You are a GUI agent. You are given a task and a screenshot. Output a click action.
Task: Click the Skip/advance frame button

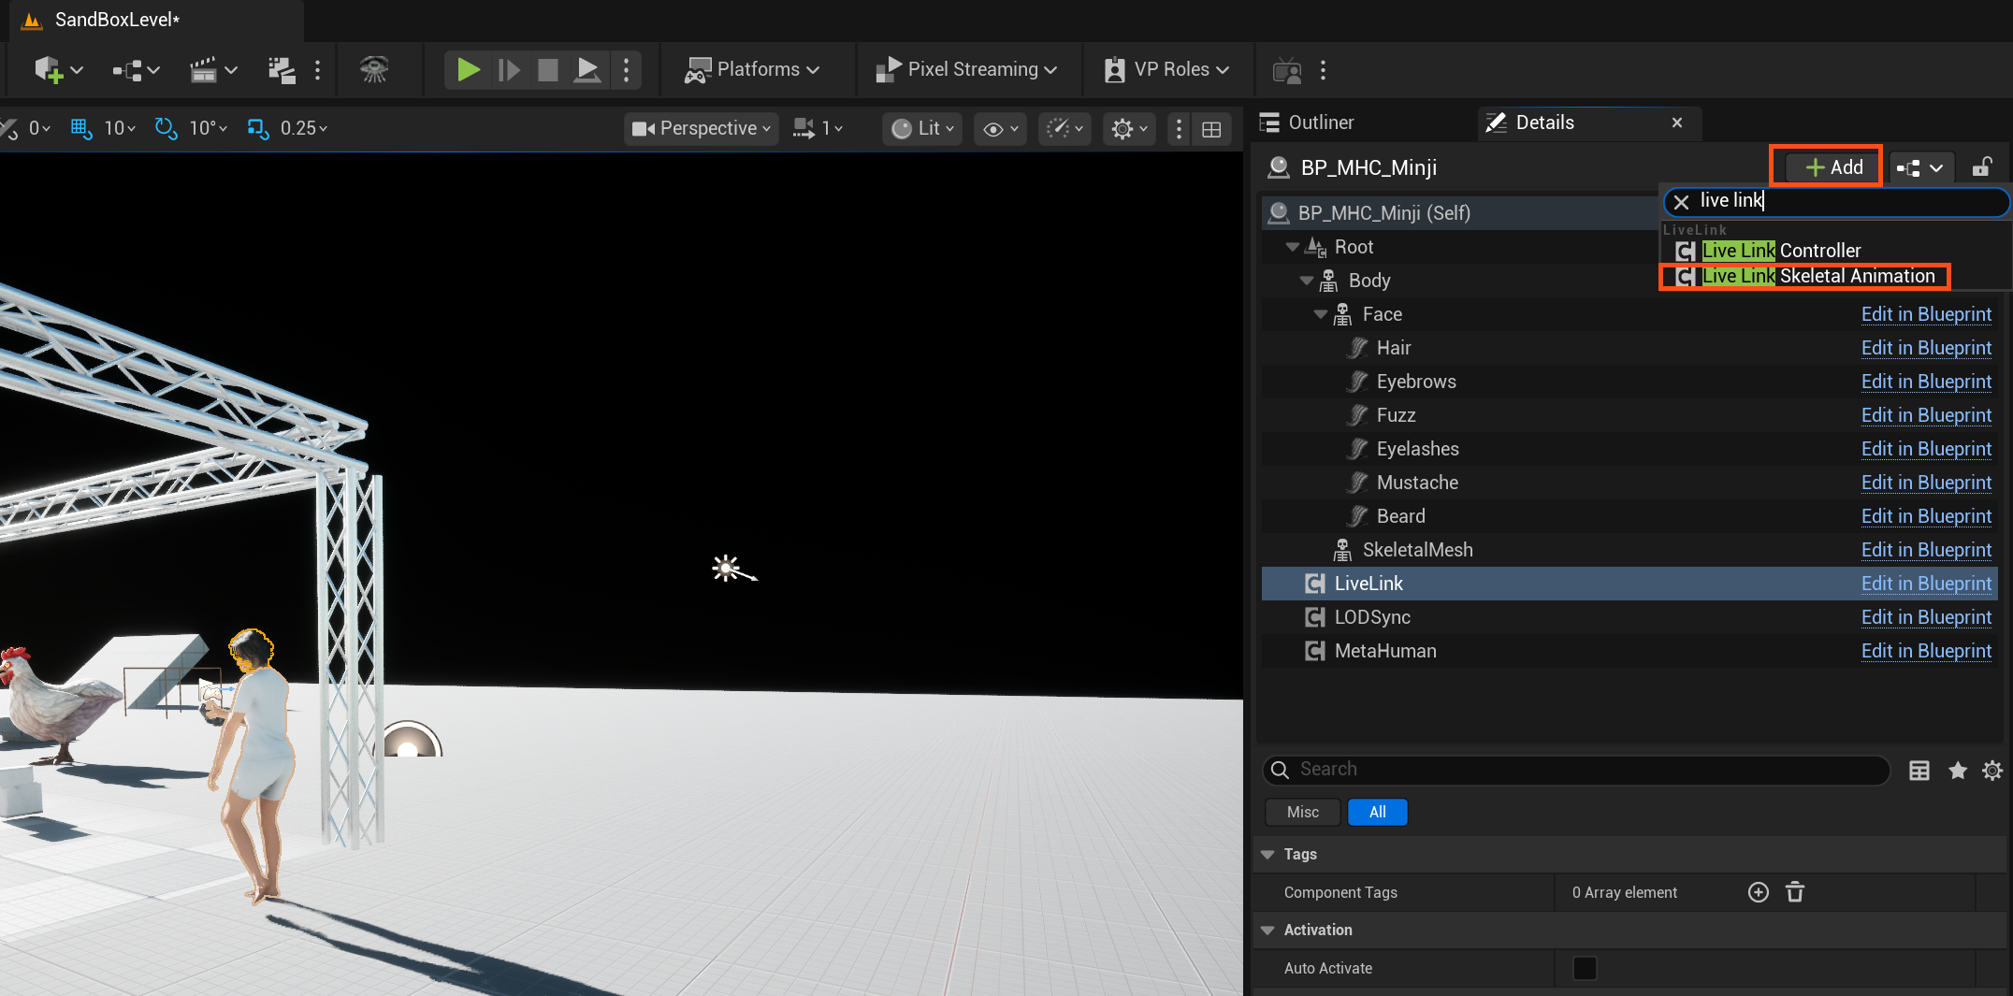pyautogui.click(x=509, y=70)
